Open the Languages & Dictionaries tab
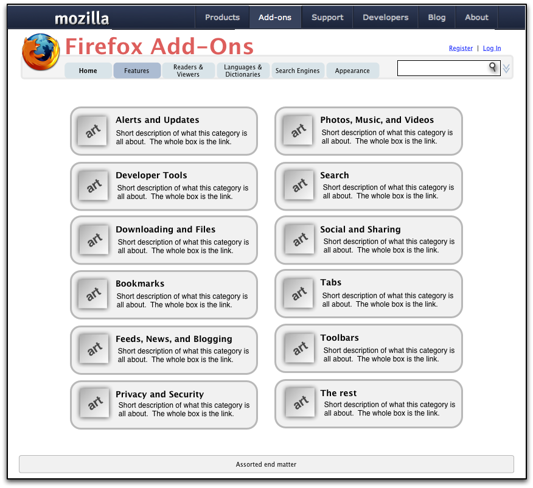 click(243, 71)
